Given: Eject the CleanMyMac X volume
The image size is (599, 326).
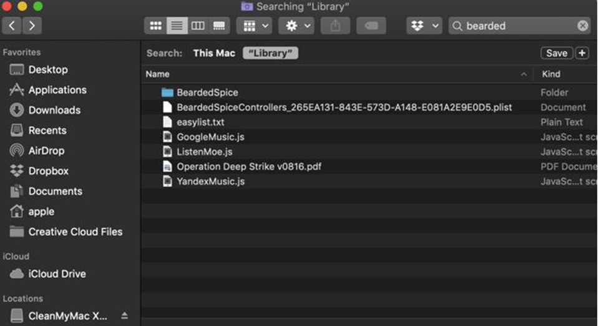Looking at the screenshot, I should [125, 315].
